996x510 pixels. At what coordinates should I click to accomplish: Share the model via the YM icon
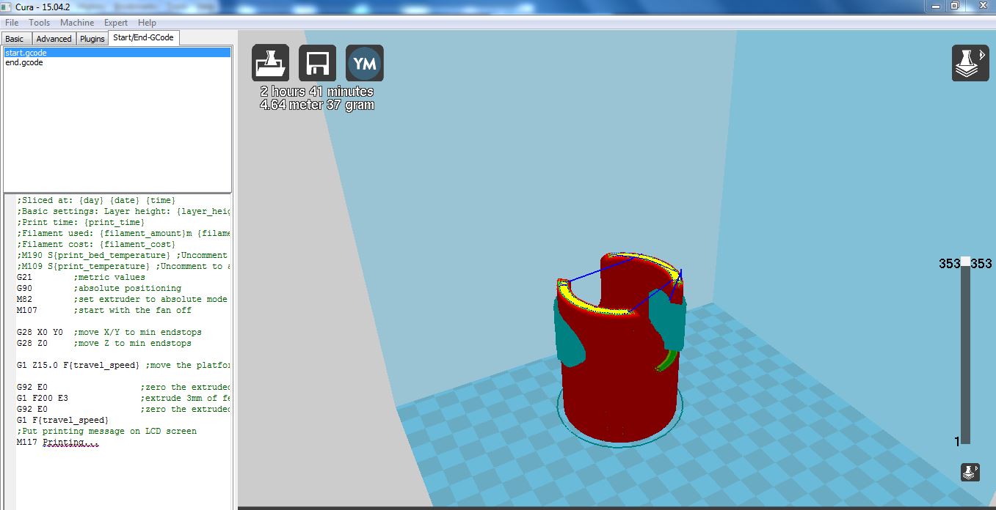364,63
